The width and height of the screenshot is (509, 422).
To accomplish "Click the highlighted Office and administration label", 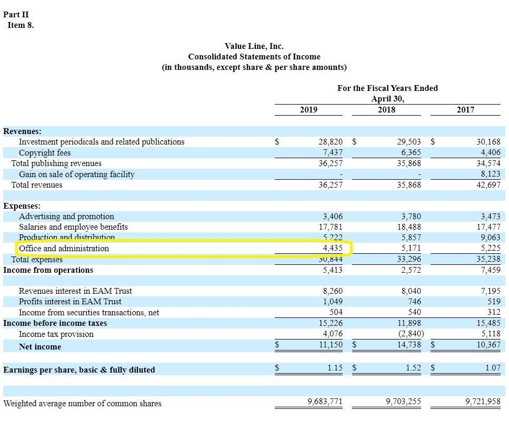I will [x=64, y=249].
